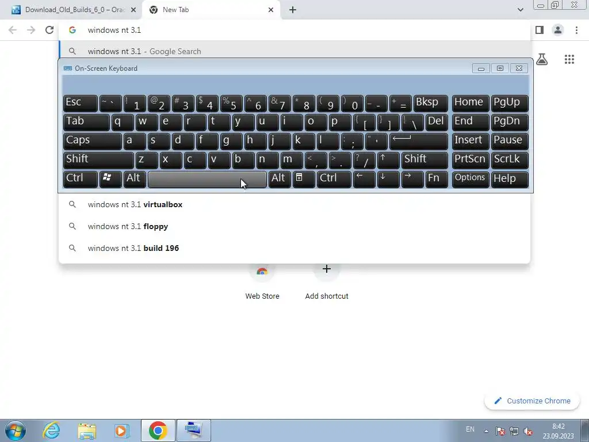Toggle the ScrLk key
Image resolution: width=589 pixels, height=442 pixels.
pyautogui.click(x=510, y=160)
